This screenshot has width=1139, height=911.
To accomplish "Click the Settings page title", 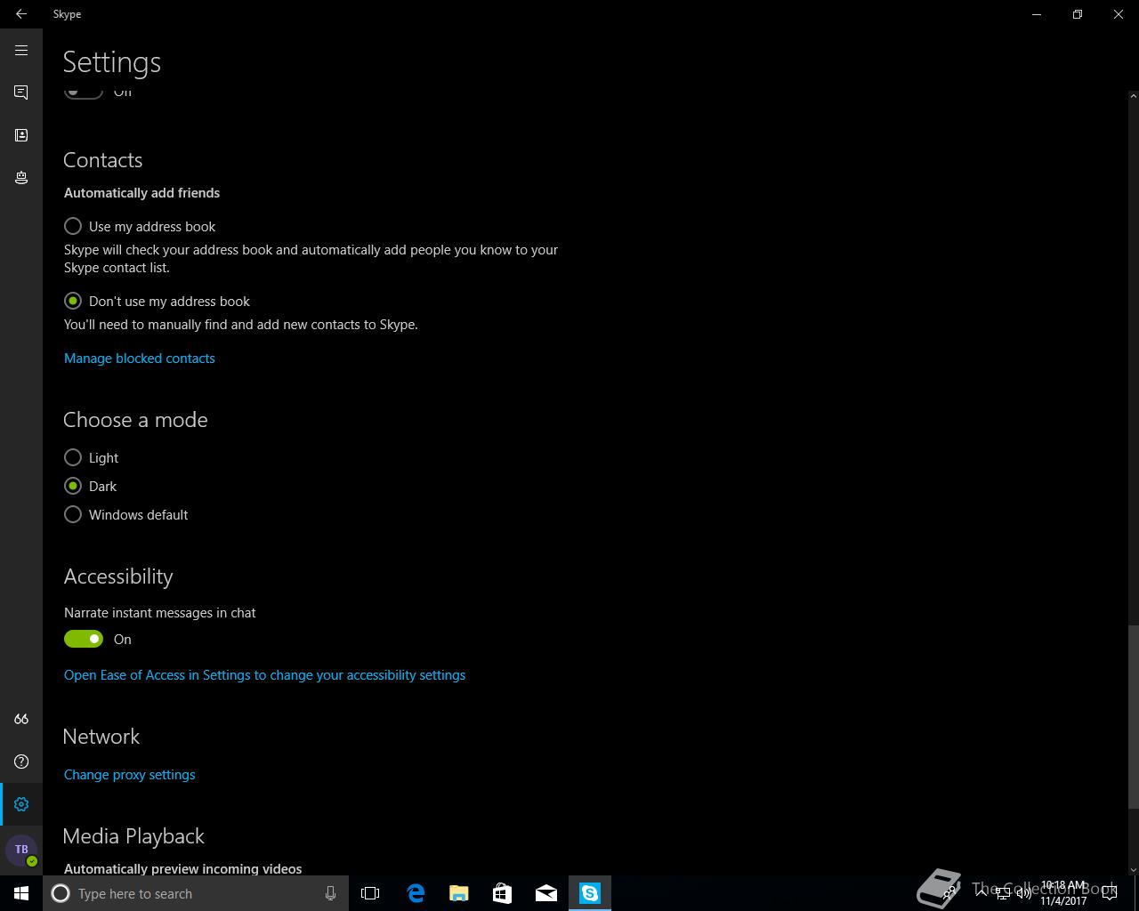I will (112, 62).
